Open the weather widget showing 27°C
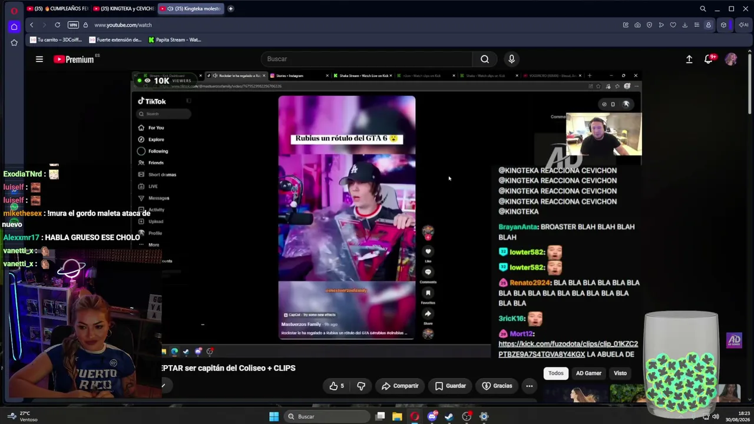The height and width of the screenshot is (424, 754). (x=22, y=416)
